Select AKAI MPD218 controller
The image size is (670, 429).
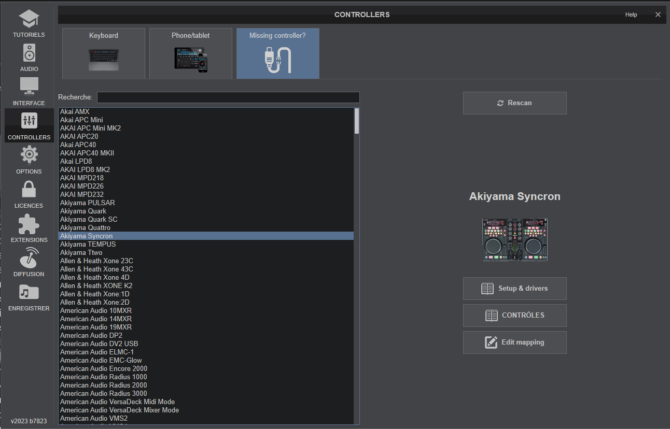[206, 178]
